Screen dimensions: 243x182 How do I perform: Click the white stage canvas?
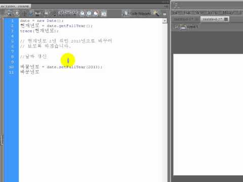click(x=208, y=115)
